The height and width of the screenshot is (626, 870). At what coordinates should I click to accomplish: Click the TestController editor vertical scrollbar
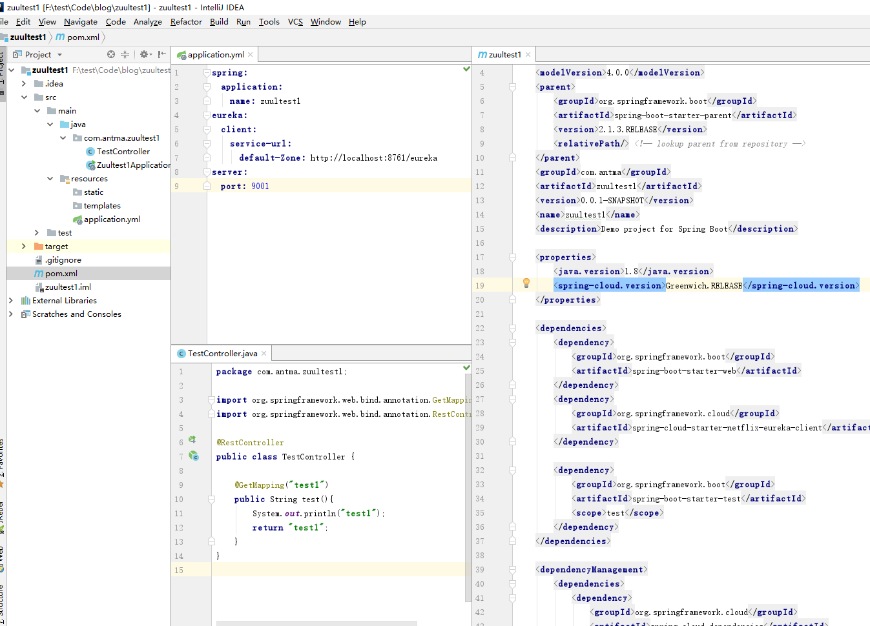(468, 484)
